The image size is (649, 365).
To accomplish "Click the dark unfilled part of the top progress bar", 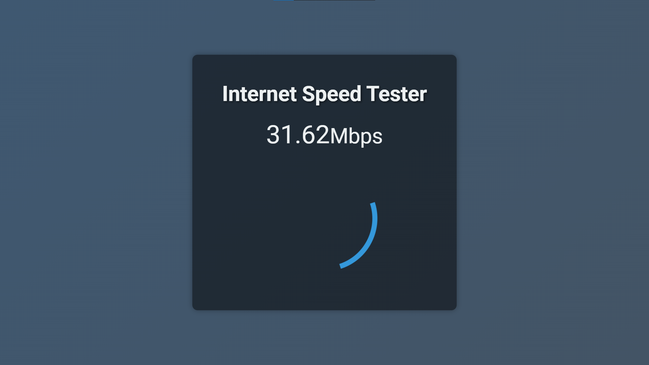I will coord(335,0).
